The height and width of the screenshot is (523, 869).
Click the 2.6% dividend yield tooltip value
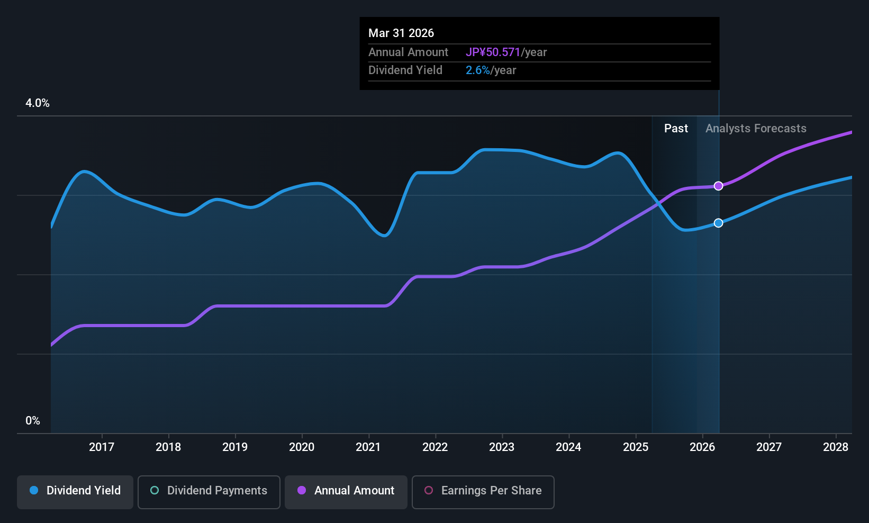tap(477, 70)
